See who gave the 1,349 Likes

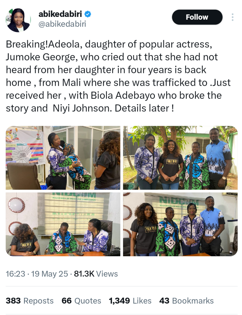(x=130, y=301)
